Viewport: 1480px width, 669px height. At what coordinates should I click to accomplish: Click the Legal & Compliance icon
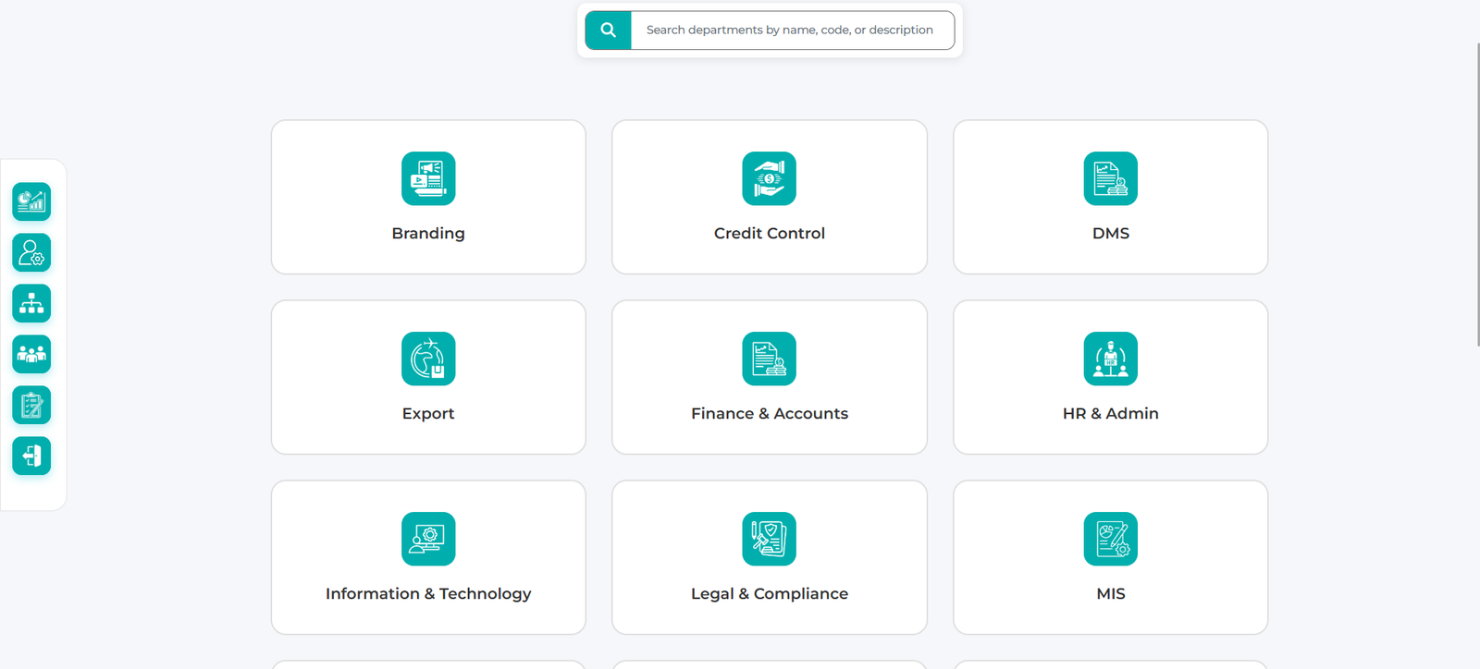[x=770, y=539]
